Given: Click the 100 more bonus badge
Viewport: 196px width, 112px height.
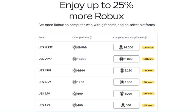Looking at the screenshot, I should coord(148,105).
